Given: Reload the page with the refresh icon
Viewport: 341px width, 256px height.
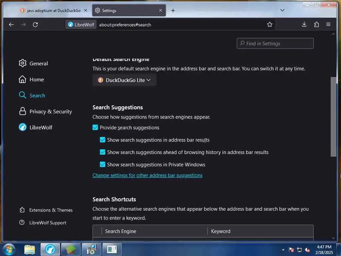Looking at the screenshot, I should click(35, 25).
